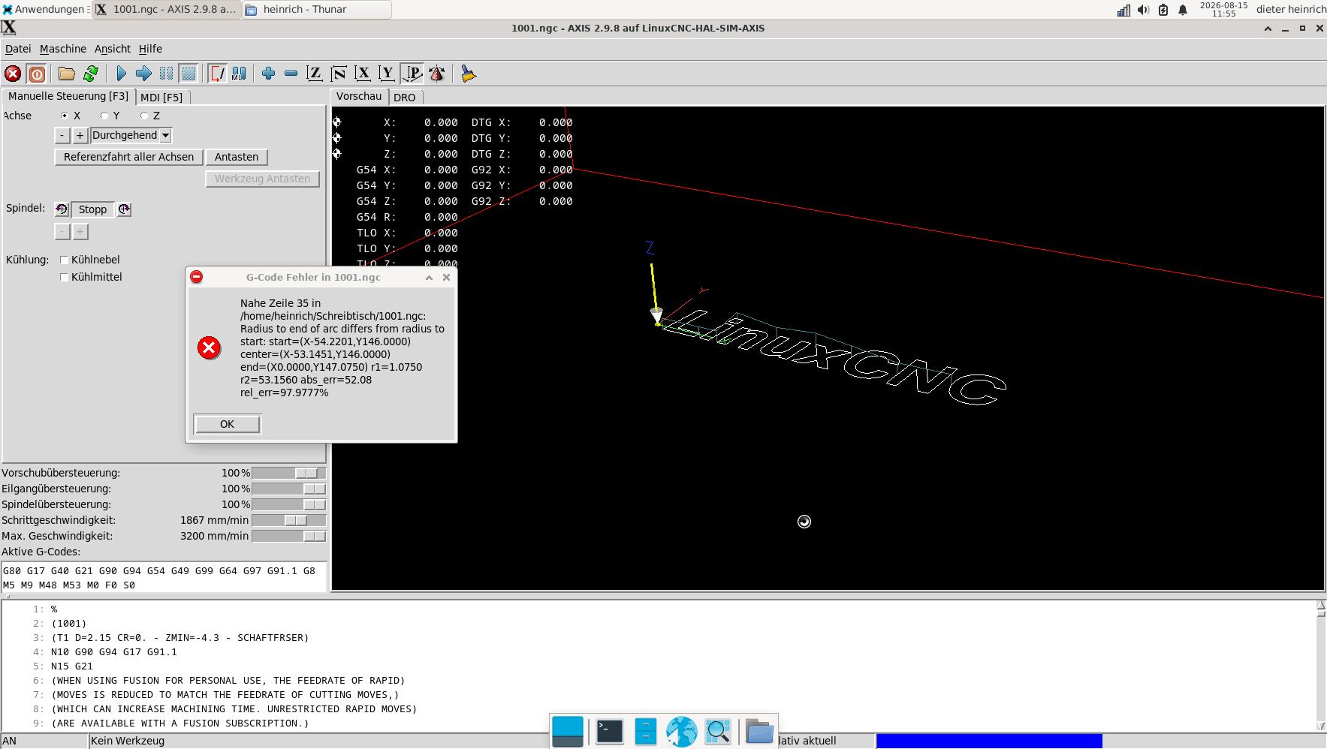Pause program execution in toolbar
The width and height of the screenshot is (1327, 749).
click(166, 74)
